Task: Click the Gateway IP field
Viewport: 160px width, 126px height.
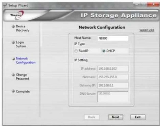Action: pyautogui.click(x=113, y=86)
